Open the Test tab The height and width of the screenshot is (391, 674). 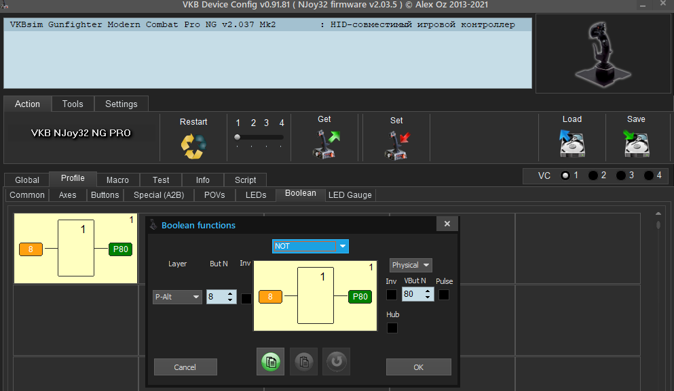coord(161,180)
